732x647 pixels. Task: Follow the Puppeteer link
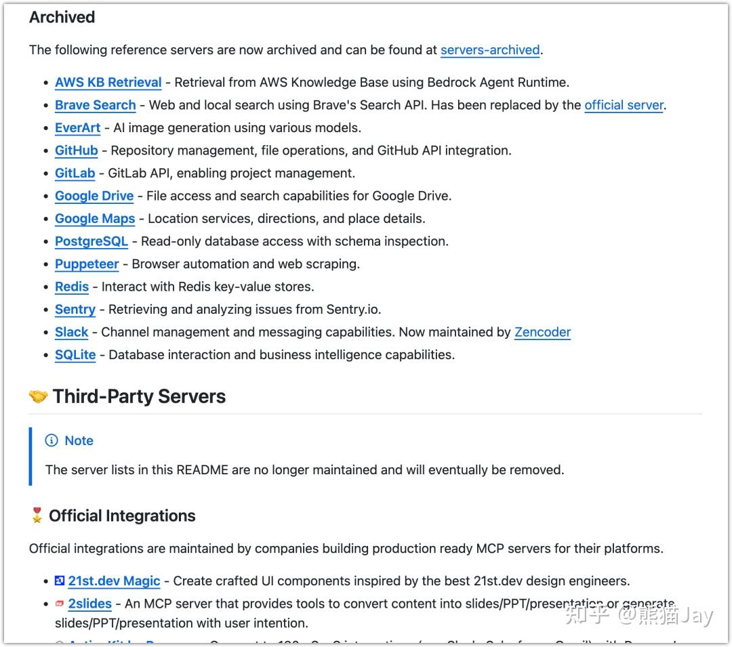click(87, 264)
